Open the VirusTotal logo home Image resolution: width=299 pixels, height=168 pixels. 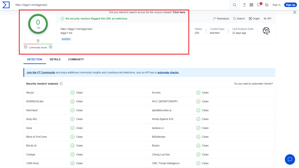click(6, 5)
